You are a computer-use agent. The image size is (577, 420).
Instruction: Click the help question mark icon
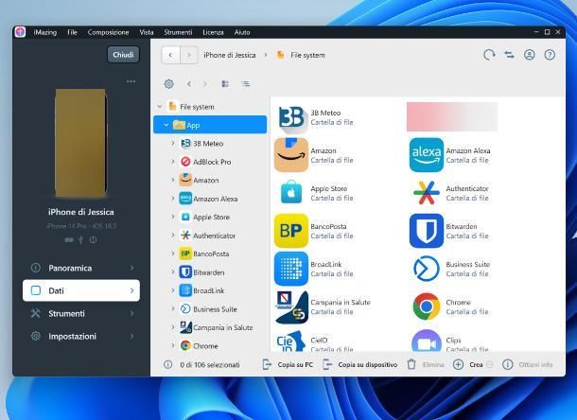pyautogui.click(x=550, y=55)
